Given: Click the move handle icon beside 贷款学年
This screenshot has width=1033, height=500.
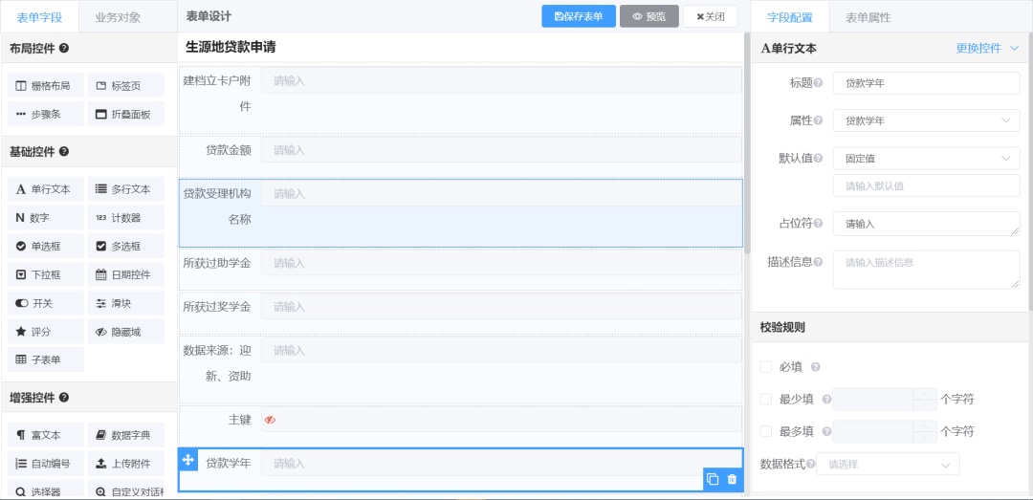Looking at the screenshot, I should click(188, 461).
